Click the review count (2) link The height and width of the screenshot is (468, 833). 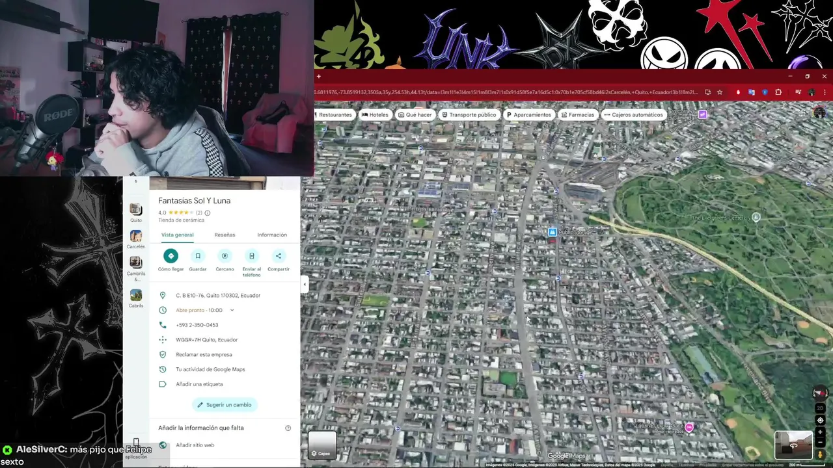click(x=199, y=213)
